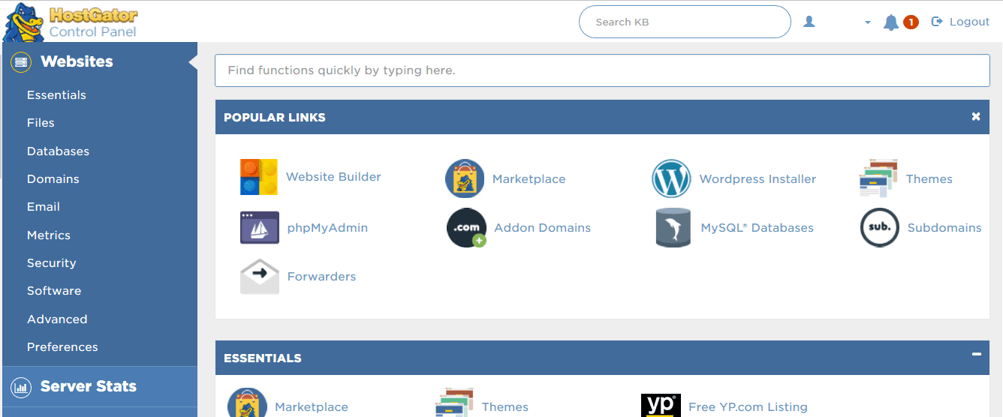1003x417 pixels.
Task: Open the WordPress Installer icon
Action: [671, 178]
